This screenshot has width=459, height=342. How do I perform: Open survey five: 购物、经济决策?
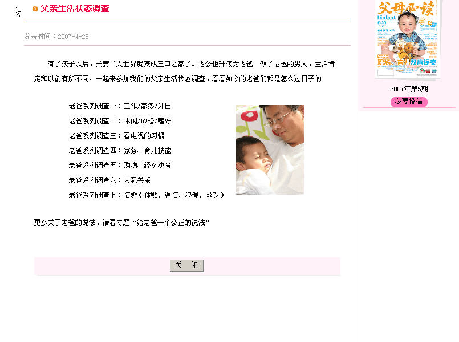(120, 165)
